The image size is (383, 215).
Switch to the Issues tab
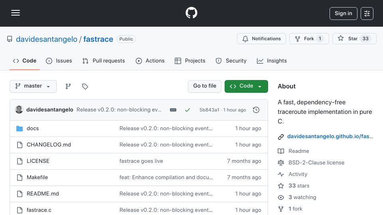coord(59,61)
